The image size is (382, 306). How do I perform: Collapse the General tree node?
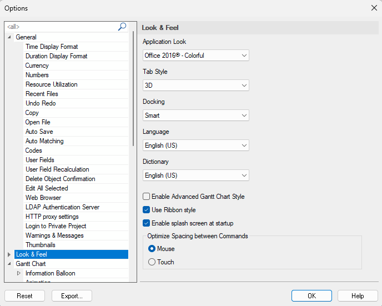click(x=9, y=37)
